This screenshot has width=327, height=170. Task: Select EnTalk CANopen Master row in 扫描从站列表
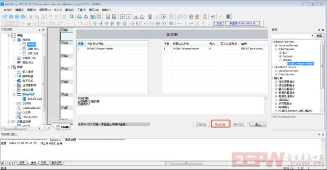tap(215, 49)
